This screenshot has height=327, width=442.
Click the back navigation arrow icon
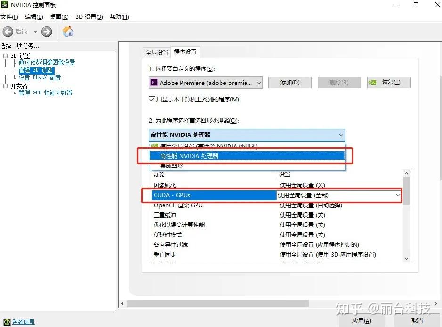pyautogui.click(x=8, y=31)
